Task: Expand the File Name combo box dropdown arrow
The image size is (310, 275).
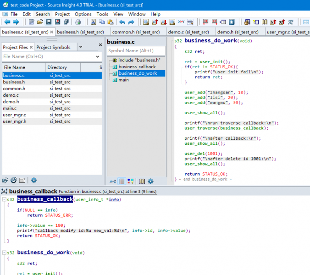Action: [98, 56]
